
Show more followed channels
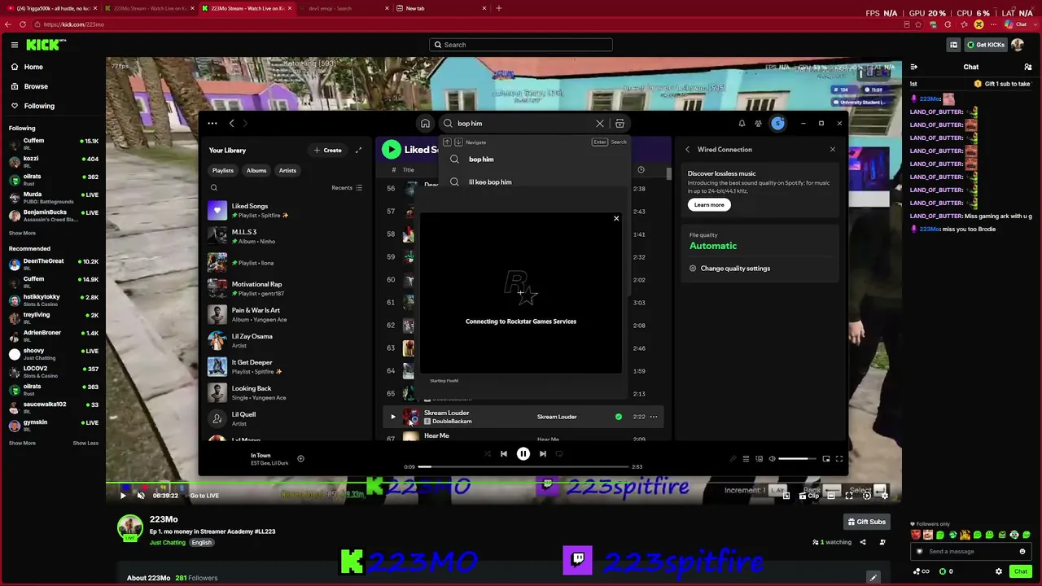[x=22, y=234]
